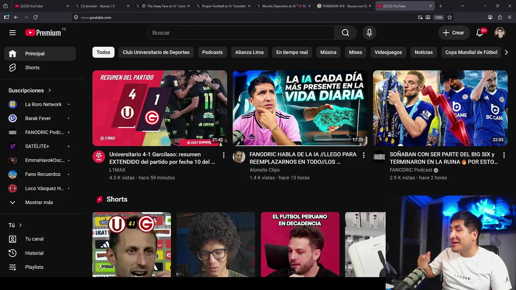Open the YouTube hamburger guide menu
516x290 pixels.
coord(12,33)
